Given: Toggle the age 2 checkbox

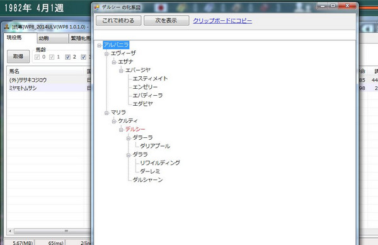Looking at the screenshot, I should [68, 57].
